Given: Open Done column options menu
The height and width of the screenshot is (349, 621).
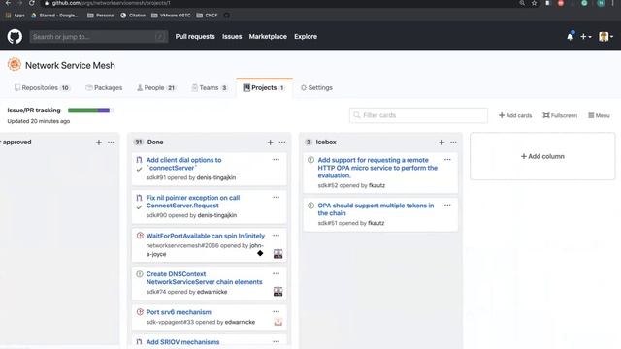Looking at the screenshot, I should pyautogui.click(x=282, y=143).
